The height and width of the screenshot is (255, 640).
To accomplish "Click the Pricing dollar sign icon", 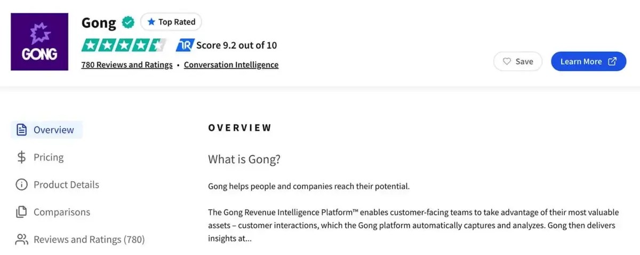I will [x=21, y=157].
